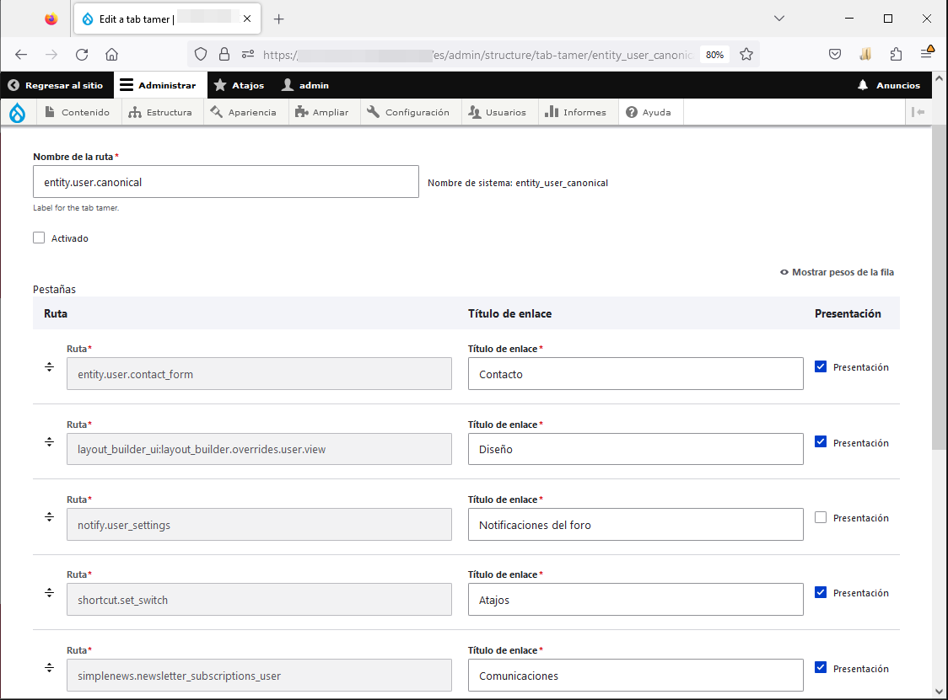Image resolution: width=948 pixels, height=700 pixels.
Task: Click the site security padlock icon
Action: pyautogui.click(x=224, y=55)
